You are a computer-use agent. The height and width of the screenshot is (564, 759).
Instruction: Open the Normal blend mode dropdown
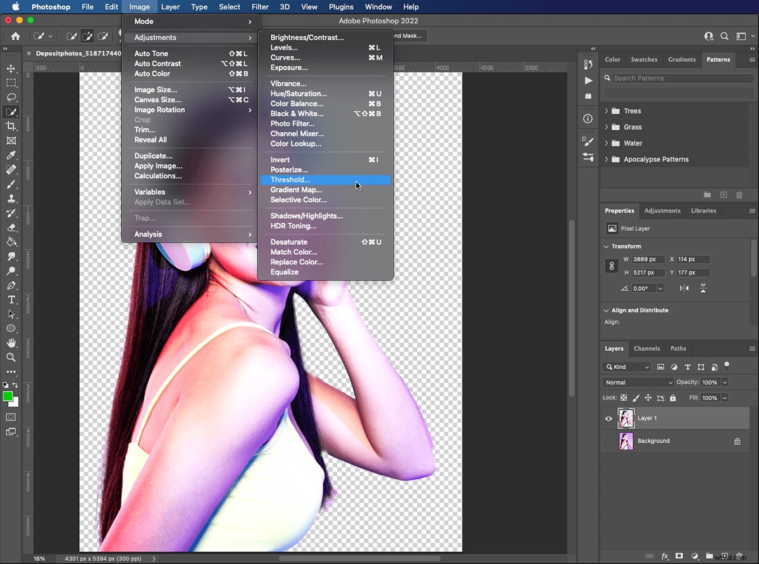tap(637, 382)
